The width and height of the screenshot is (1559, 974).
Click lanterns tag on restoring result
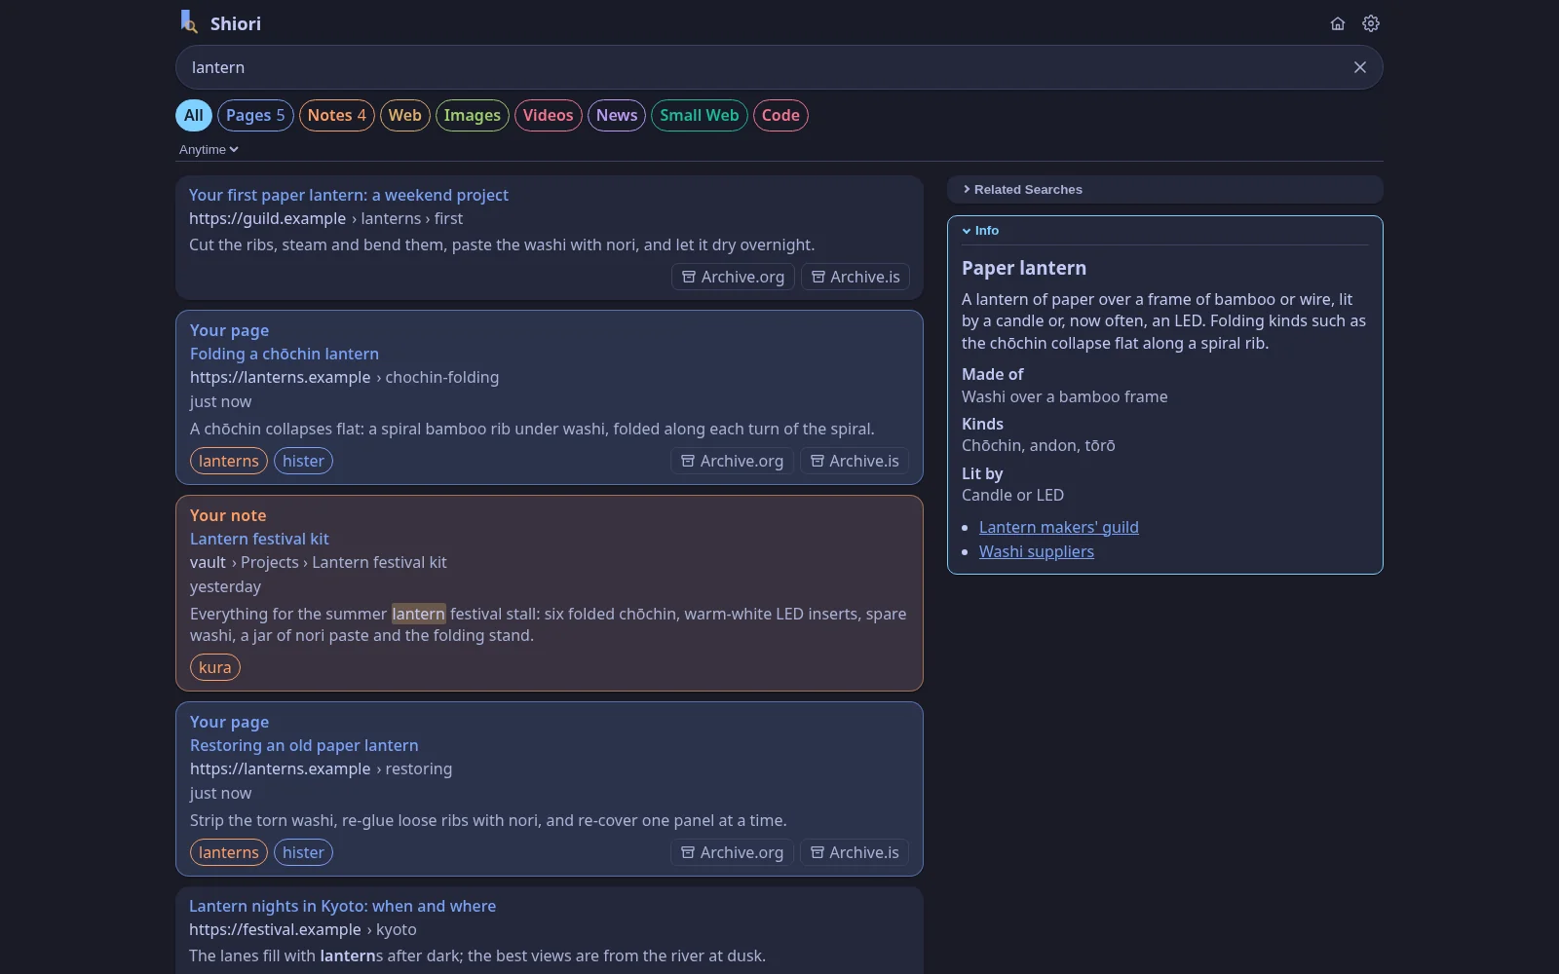(229, 852)
